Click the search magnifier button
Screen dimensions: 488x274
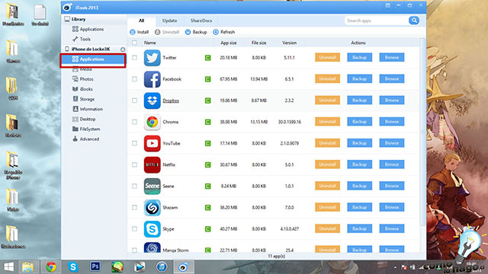tap(414, 21)
